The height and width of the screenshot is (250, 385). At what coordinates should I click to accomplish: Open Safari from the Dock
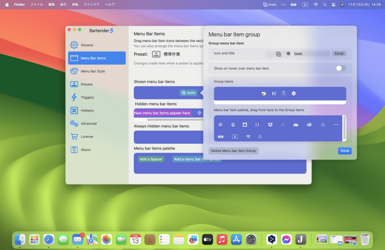49,239
